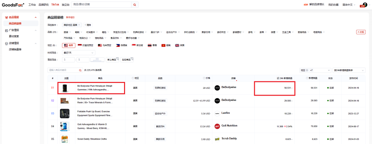
Task: Collapse the 广告情报 sidebar section
Action: (35, 31)
